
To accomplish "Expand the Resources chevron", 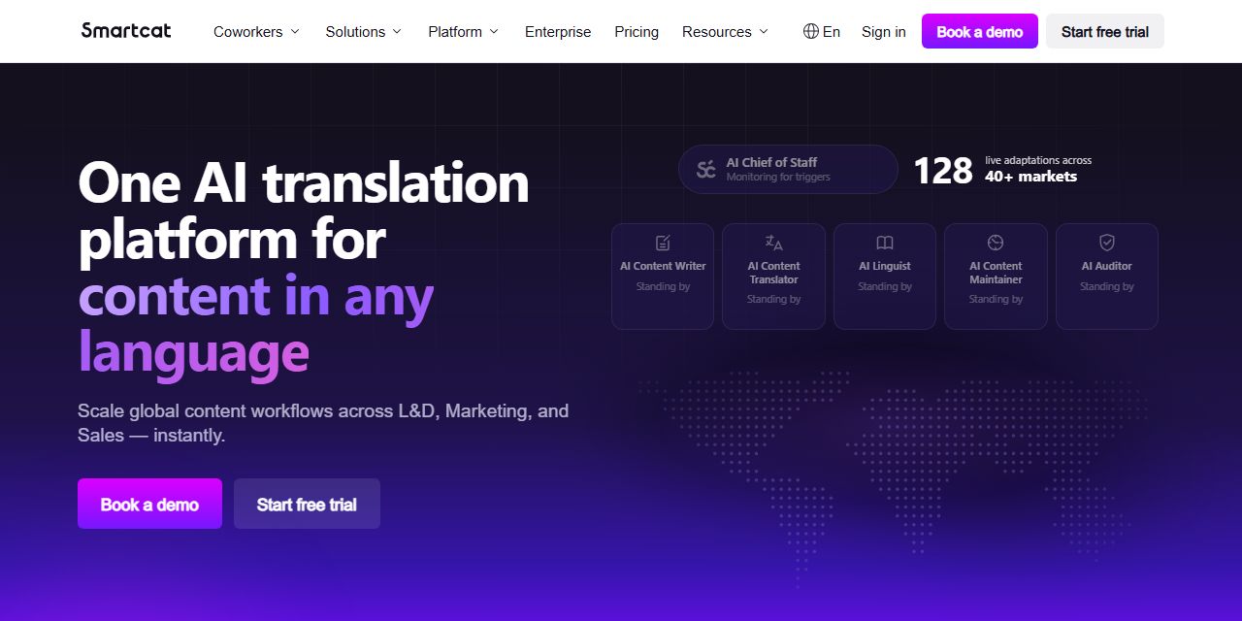I will point(764,32).
